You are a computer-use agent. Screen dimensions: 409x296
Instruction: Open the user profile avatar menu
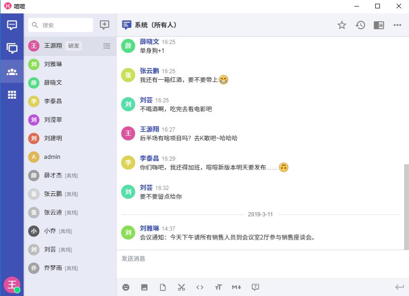click(12, 284)
